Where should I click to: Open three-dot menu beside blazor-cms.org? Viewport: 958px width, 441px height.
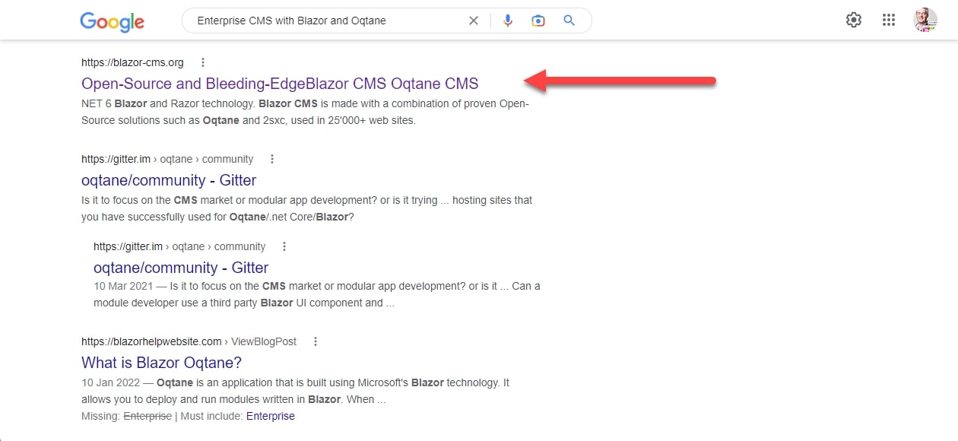click(x=203, y=62)
